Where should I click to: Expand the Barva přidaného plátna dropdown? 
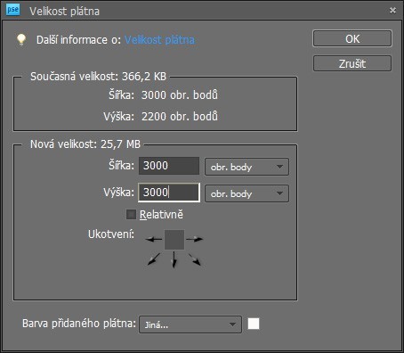[190, 324]
